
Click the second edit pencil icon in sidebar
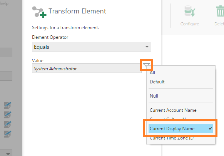pos(8,115)
